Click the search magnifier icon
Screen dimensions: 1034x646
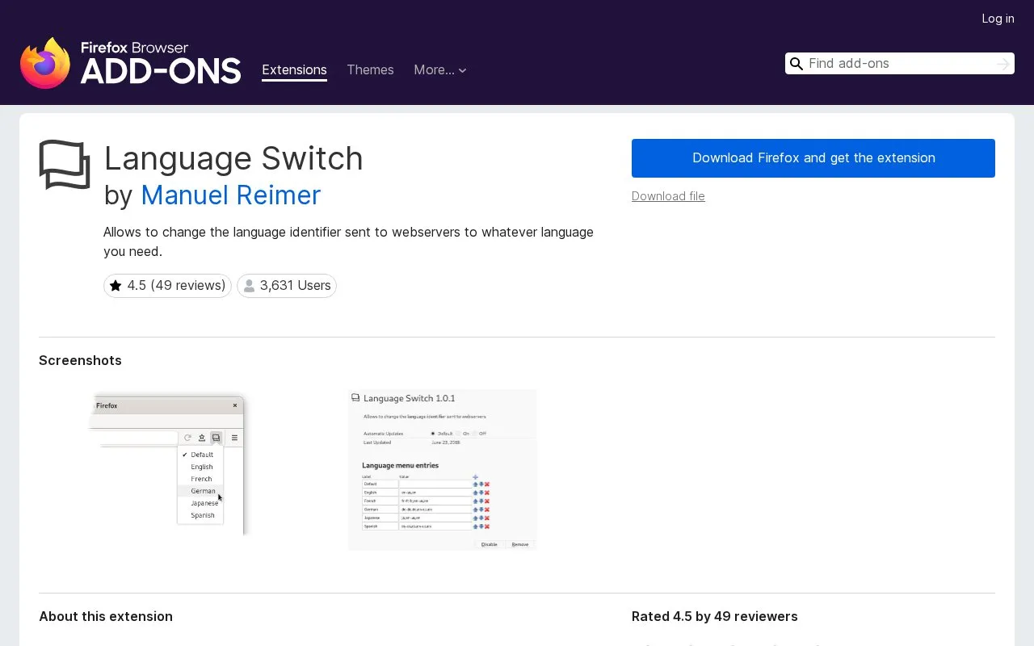pos(797,64)
